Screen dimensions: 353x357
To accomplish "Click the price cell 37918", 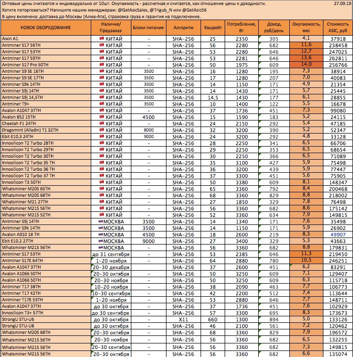I will point(338,39).
